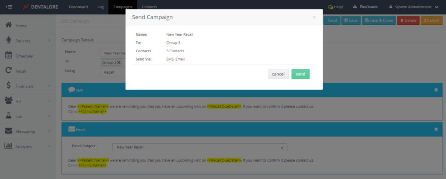Remove Group-3 tag using its X
The height and width of the screenshot is (179, 446).
coord(119,62)
